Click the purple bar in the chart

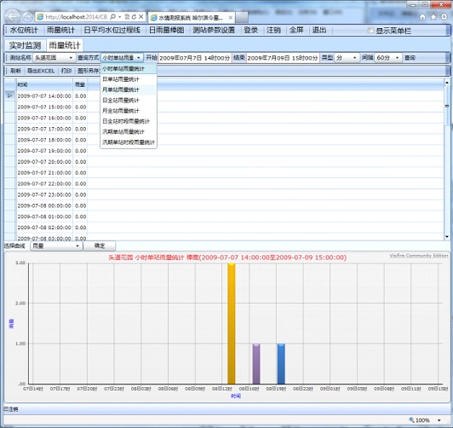point(256,364)
